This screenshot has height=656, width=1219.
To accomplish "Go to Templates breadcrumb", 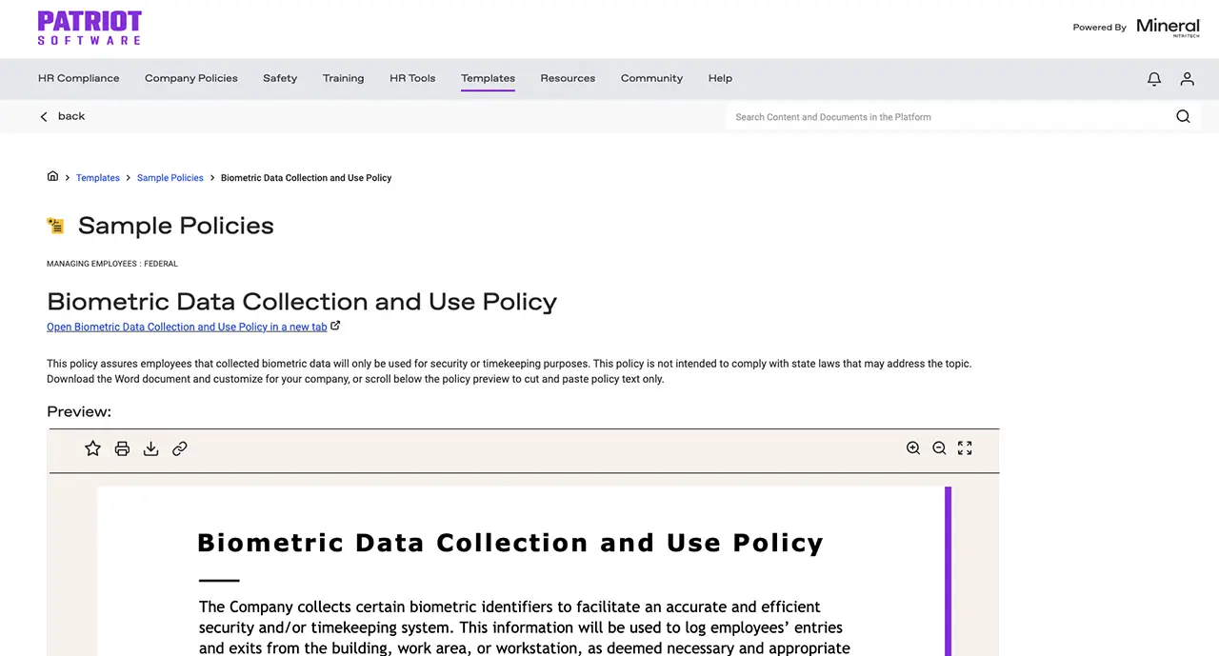I will (98, 178).
